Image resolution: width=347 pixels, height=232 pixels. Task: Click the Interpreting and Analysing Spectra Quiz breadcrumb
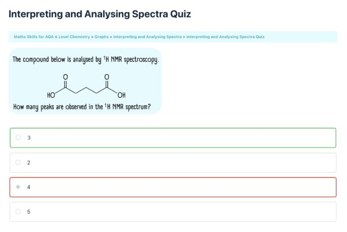[x=225, y=37]
